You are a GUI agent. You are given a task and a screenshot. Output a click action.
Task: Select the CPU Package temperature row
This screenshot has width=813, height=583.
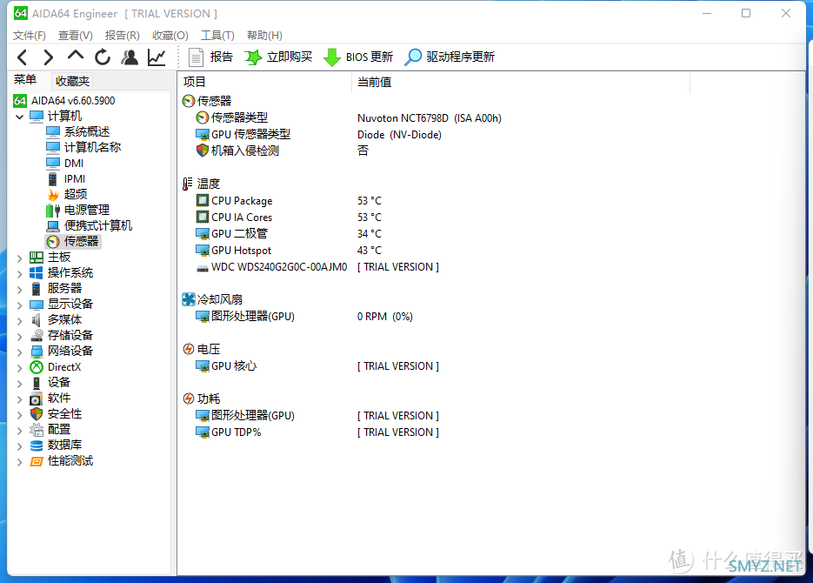pos(242,201)
